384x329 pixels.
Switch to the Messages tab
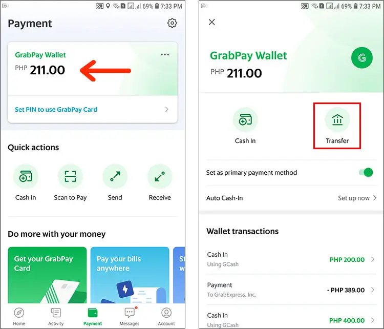pyautogui.click(x=130, y=317)
